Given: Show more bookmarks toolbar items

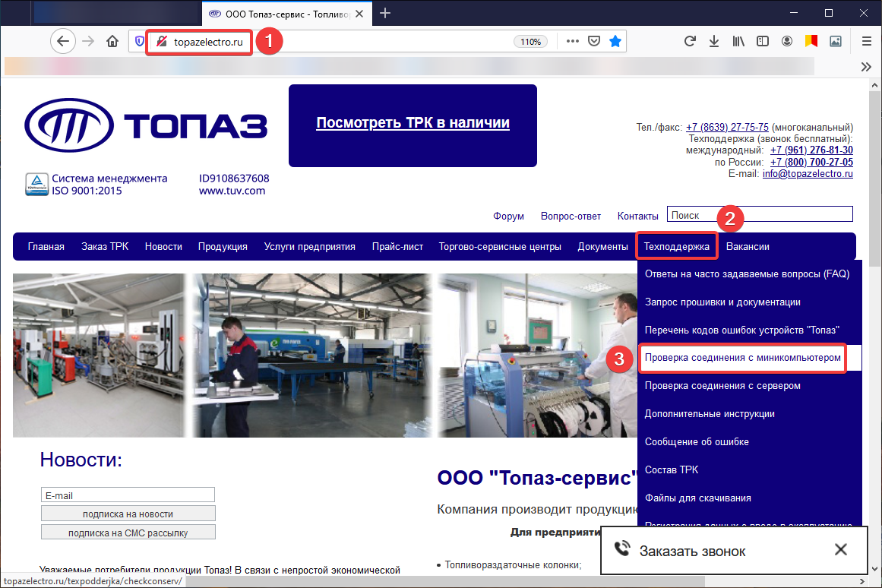Looking at the screenshot, I should tap(866, 67).
